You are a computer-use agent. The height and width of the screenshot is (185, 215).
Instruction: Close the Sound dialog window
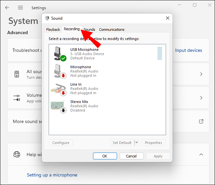168,18
